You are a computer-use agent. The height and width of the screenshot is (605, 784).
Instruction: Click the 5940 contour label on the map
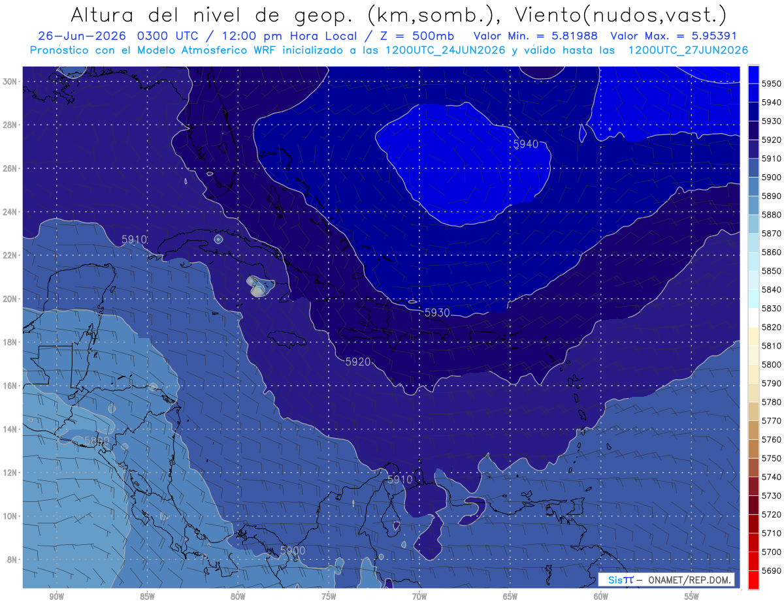(x=526, y=144)
